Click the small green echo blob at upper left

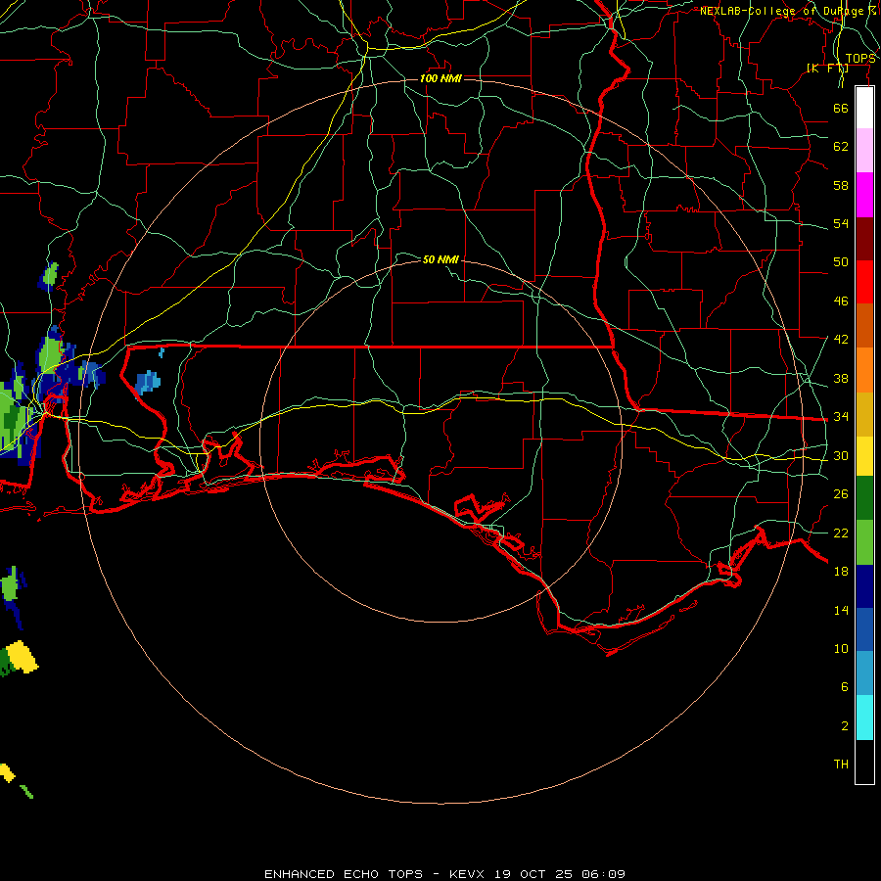click(x=50, y=275)
